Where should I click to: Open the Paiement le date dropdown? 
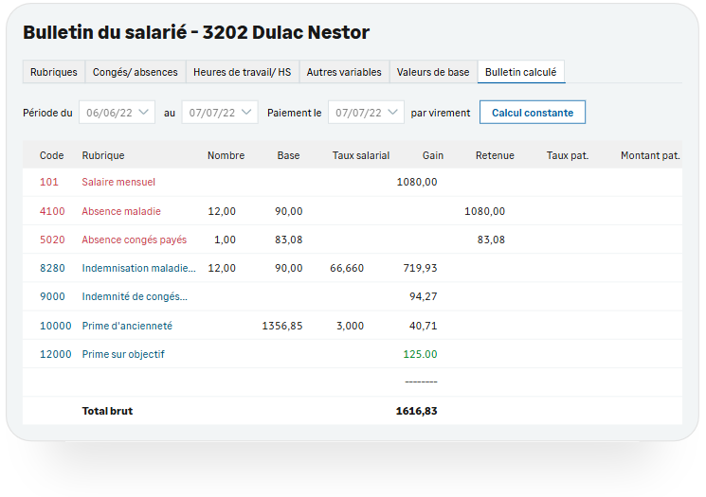(366, 113)
